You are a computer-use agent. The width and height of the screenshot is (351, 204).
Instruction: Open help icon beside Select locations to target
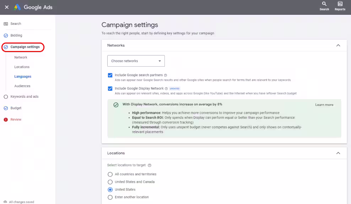click(x=150, y=165)
